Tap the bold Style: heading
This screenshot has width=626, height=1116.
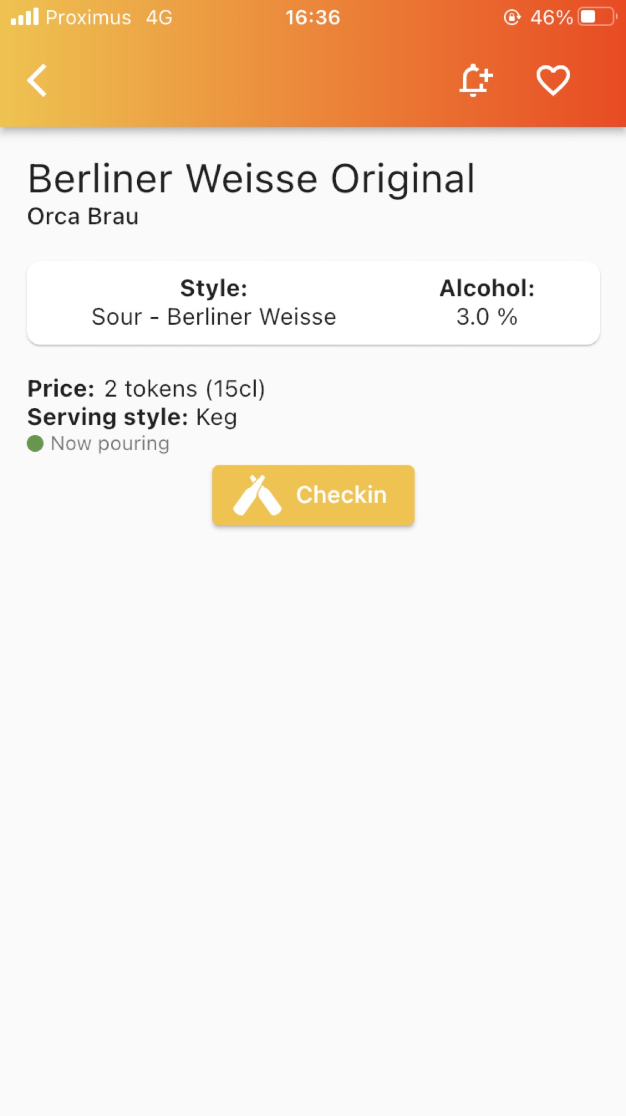click(x=214, y=288)
